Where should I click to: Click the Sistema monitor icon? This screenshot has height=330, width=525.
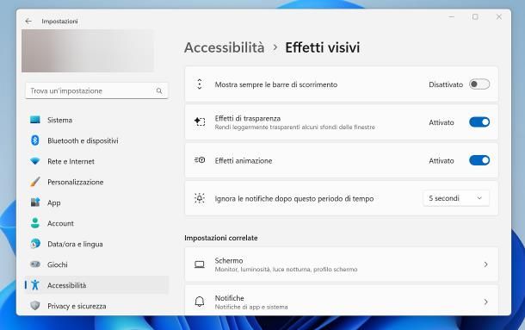(x=35, y=120)
